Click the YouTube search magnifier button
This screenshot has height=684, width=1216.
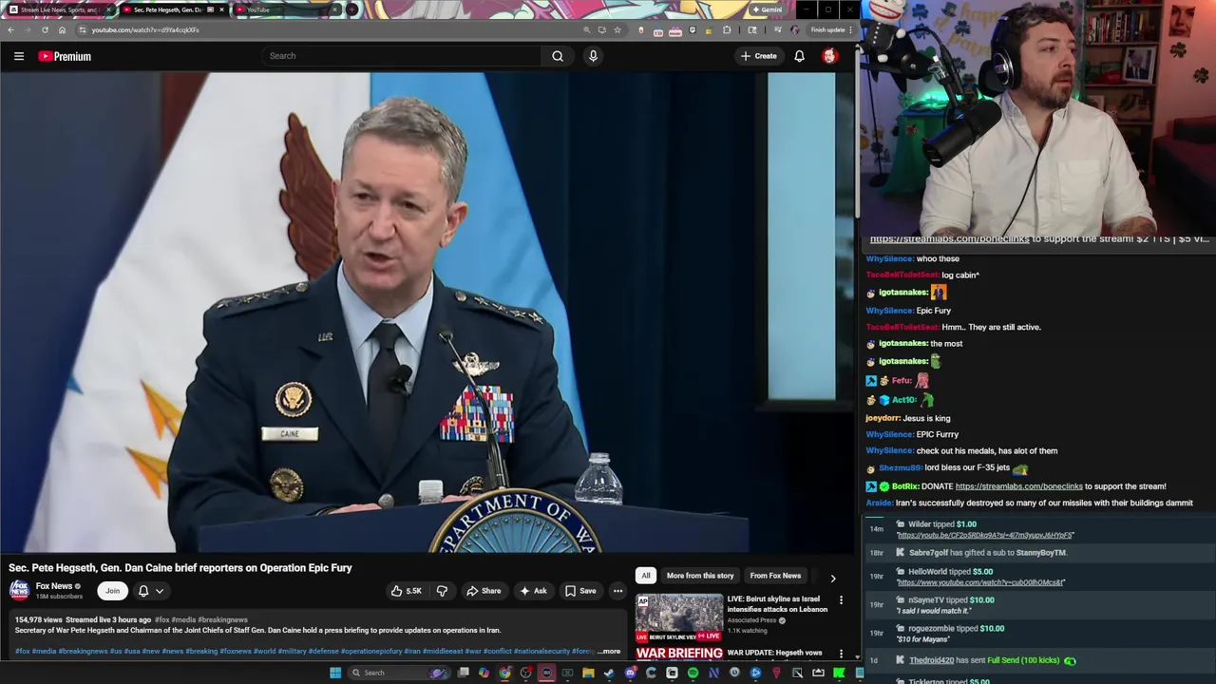pyautogui.click(x=558, y=56)
